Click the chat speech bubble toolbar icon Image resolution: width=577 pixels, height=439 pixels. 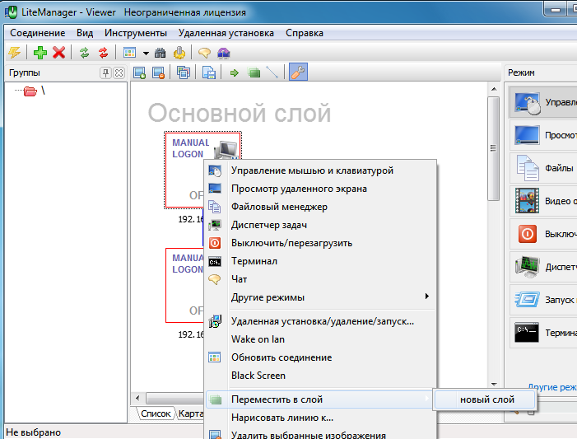(204, 53)
